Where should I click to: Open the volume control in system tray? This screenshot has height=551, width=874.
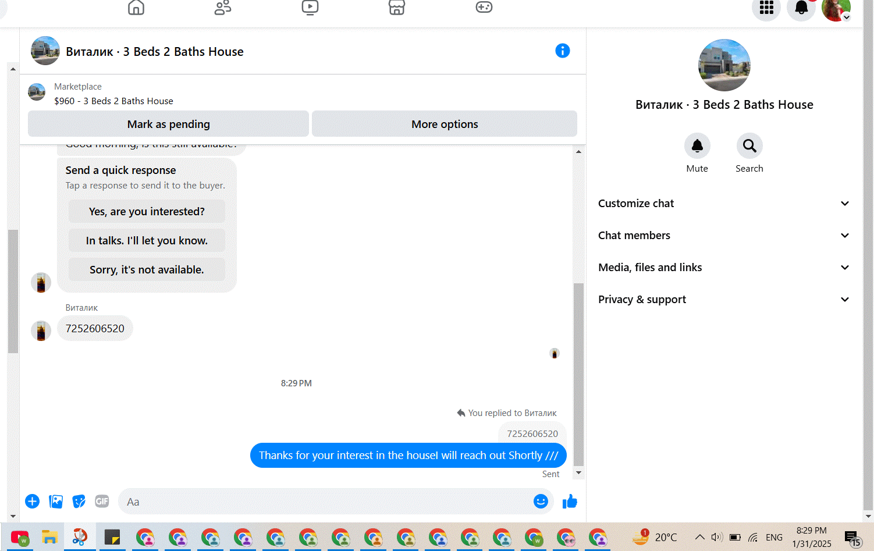(x=717, y=537)
